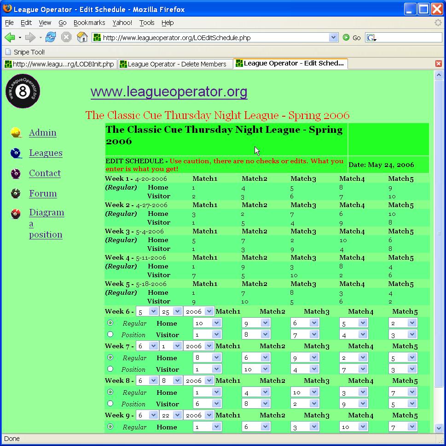Open Week 6 Match1 Home team dropdown
Viewport: 446px width, 446px height.
[207, 323]
